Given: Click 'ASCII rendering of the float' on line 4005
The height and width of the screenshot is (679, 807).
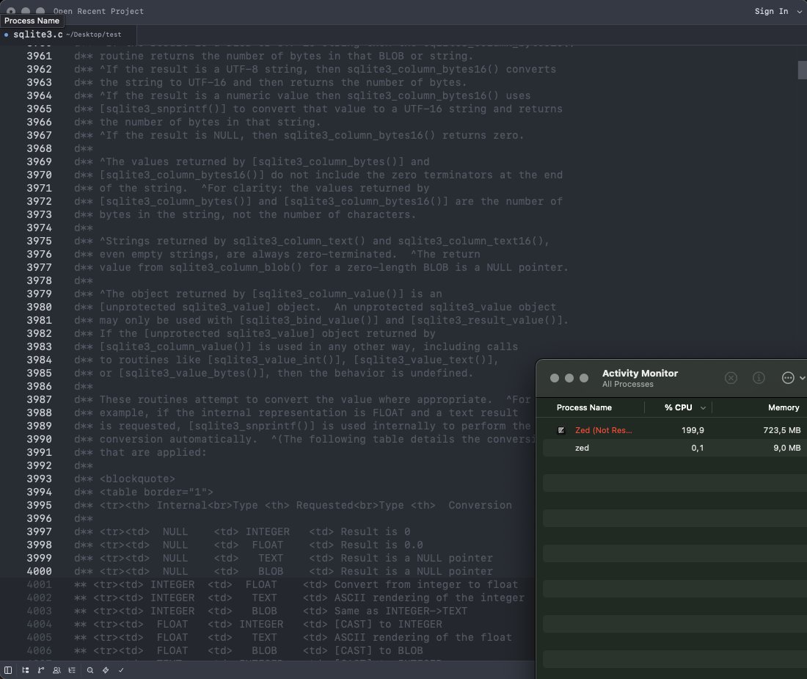Looking at the screenshot, I should point(423,637).
